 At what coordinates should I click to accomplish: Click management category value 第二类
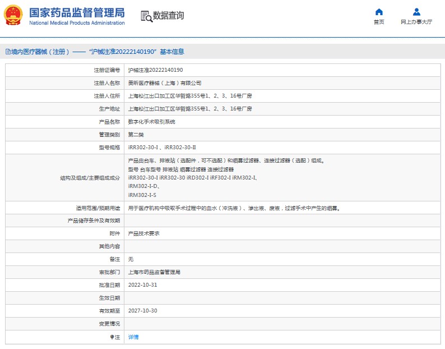click(x=136, y=135)
